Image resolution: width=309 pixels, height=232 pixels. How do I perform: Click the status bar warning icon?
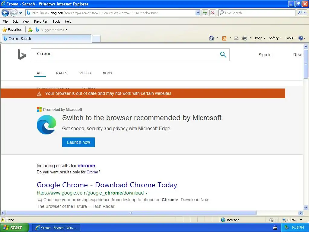click(3, 220)
